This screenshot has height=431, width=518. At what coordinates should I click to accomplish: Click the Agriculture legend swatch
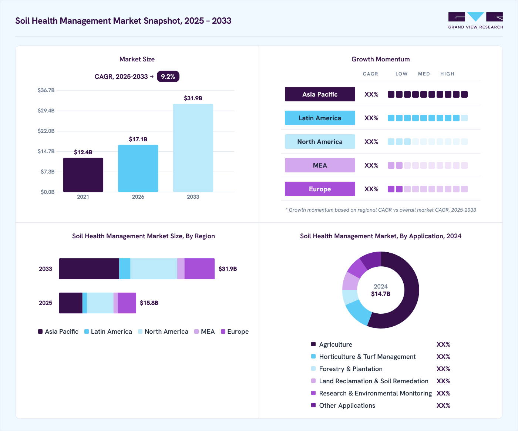pyautogui.click(x=313, y=344)
